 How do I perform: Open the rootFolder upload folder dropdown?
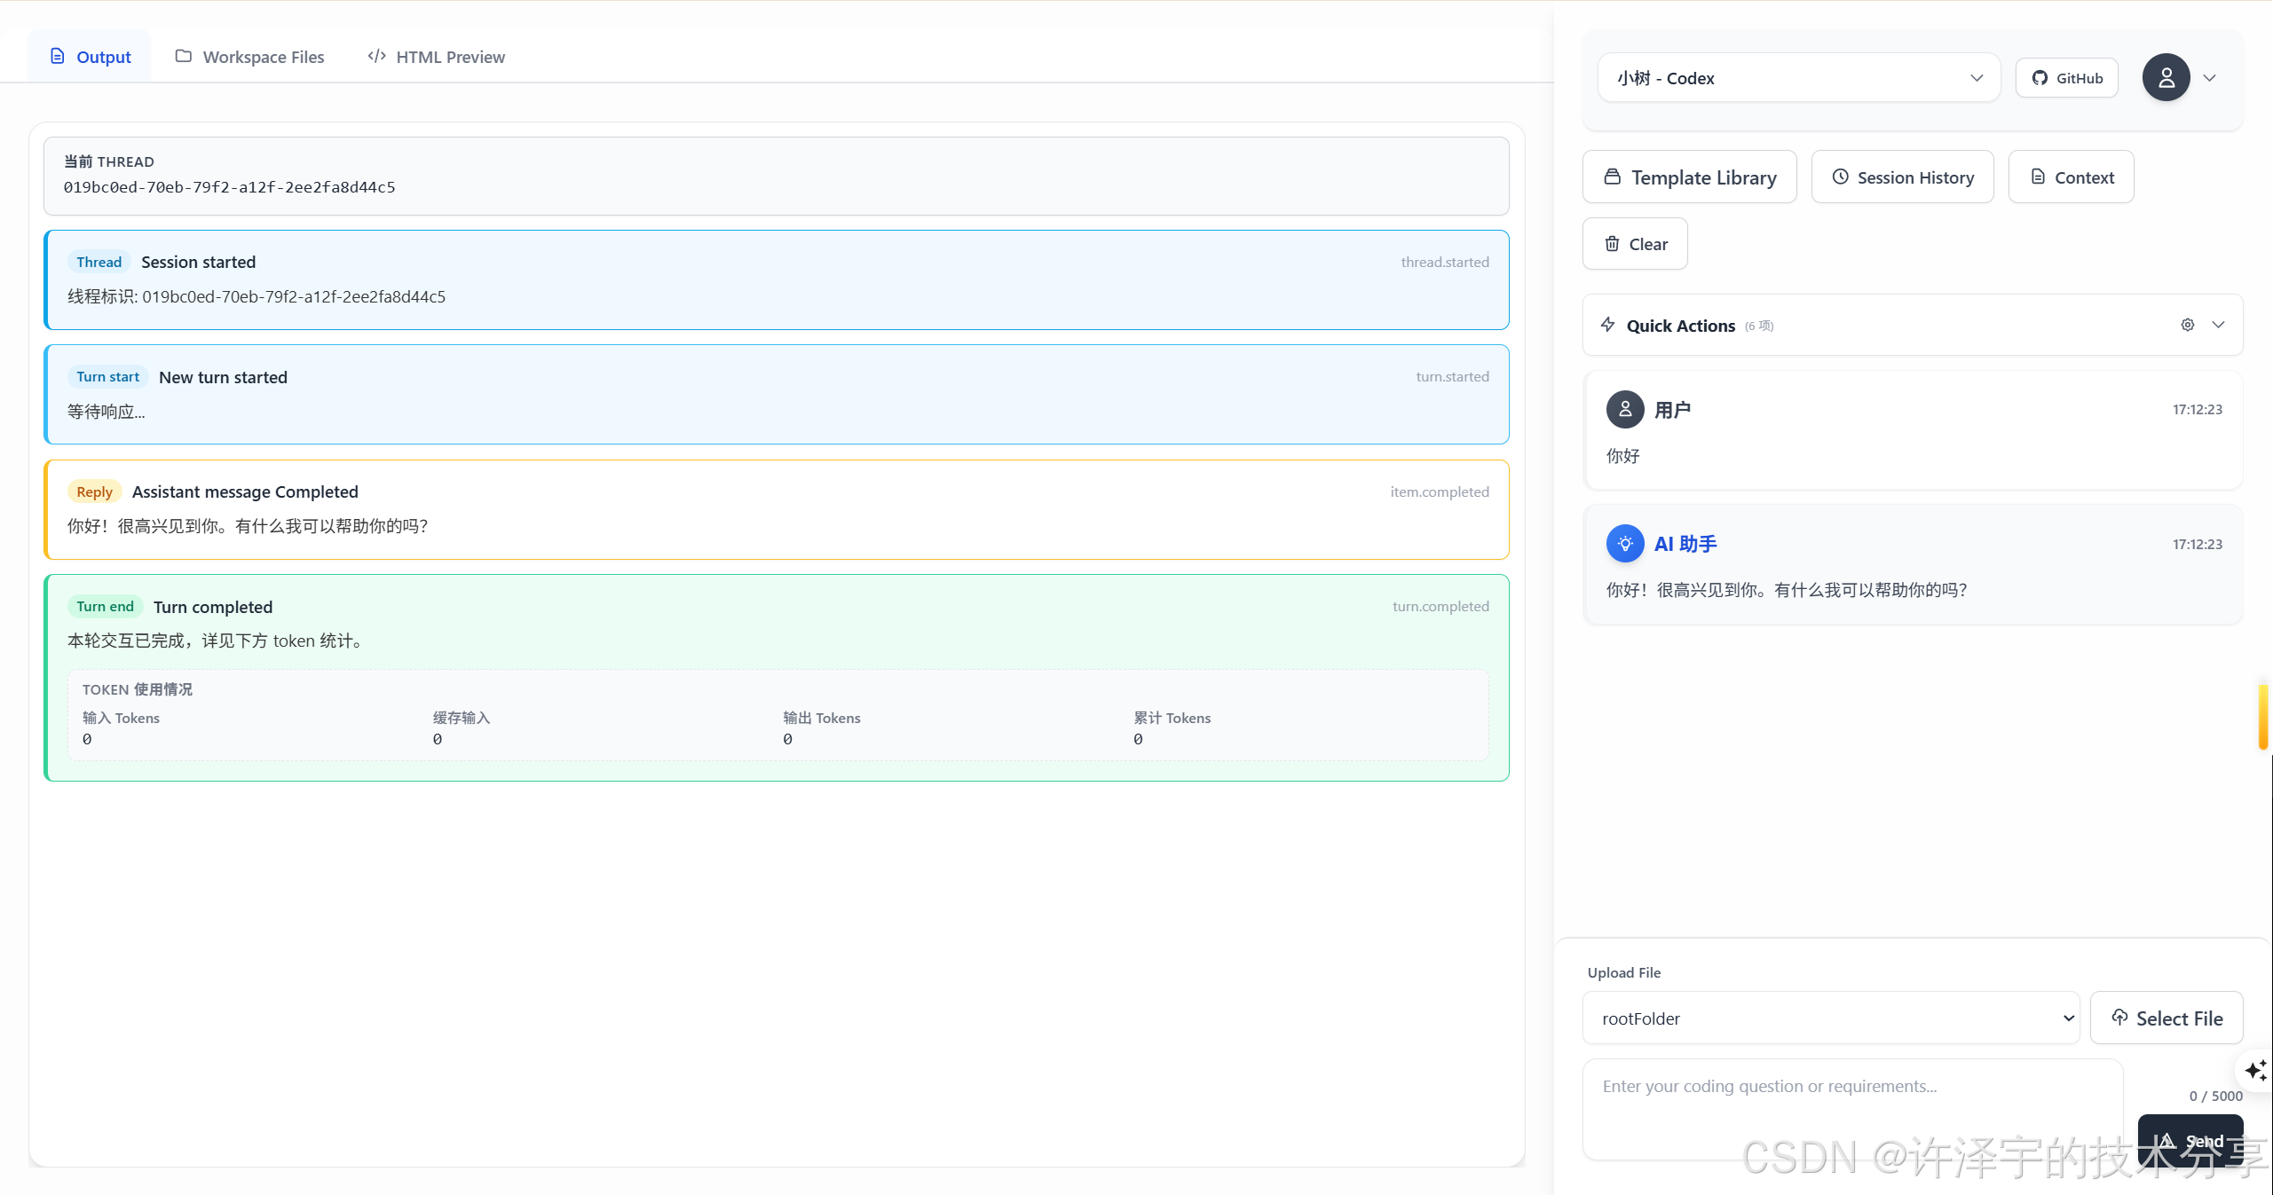point(1830,1018)
